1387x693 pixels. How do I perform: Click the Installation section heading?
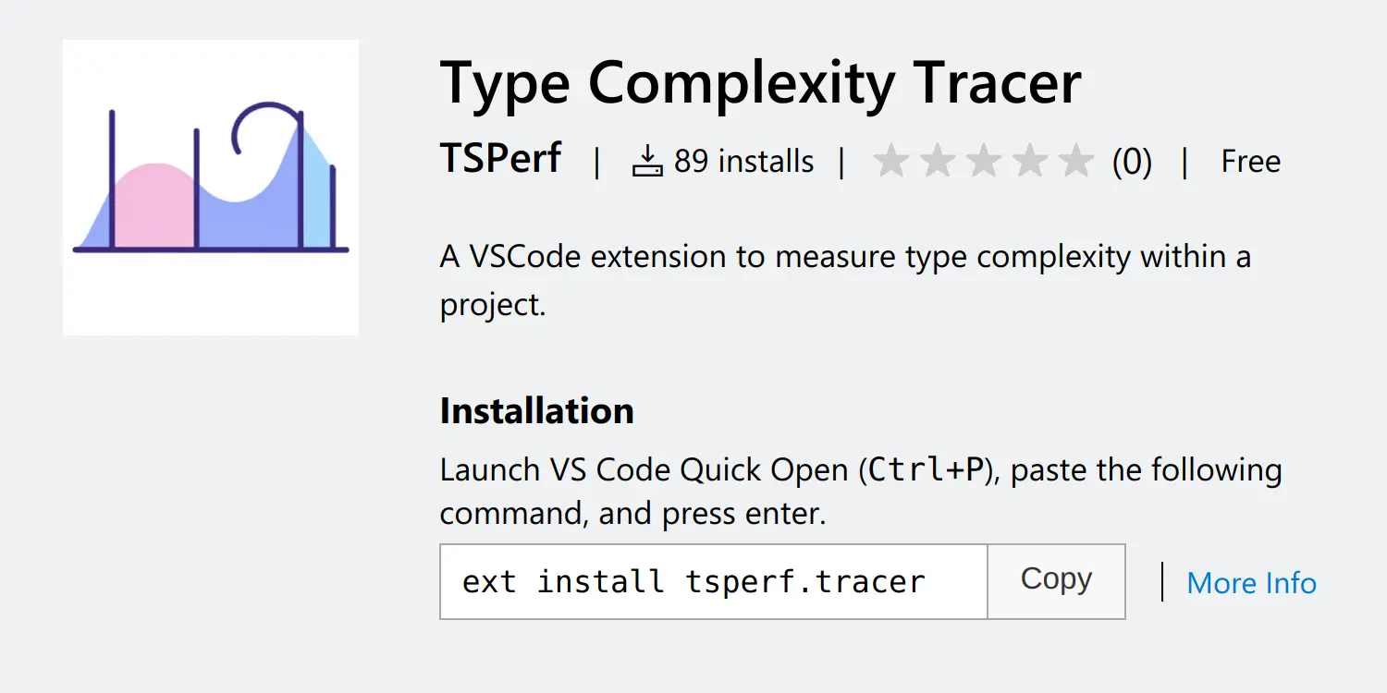(x=536, y=409)
